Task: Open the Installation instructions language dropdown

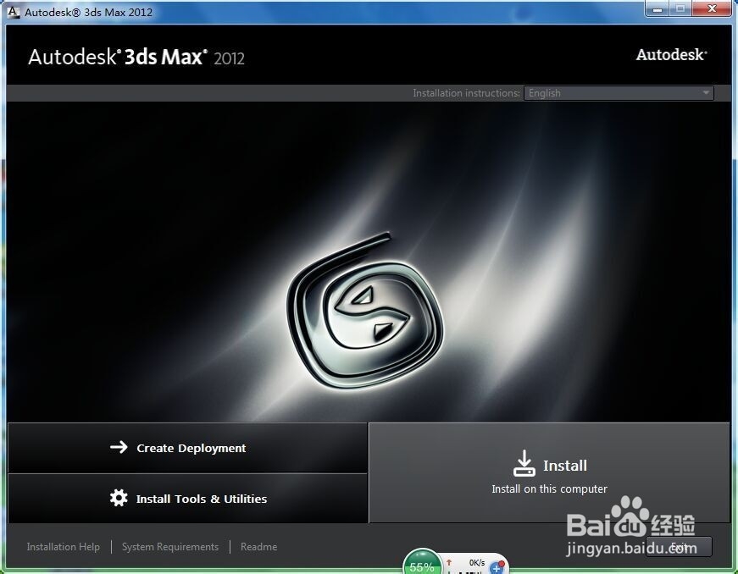Action: [619, 93]
